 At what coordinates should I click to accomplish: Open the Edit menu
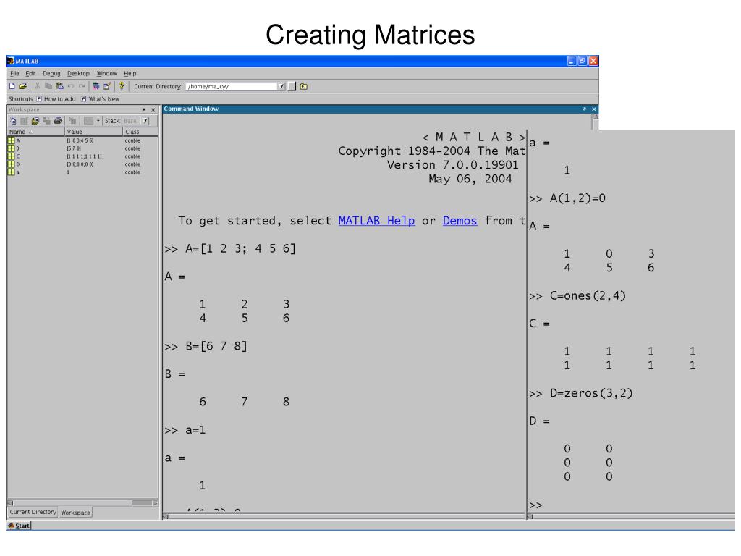coord(30,73)
